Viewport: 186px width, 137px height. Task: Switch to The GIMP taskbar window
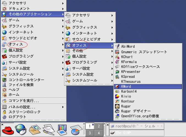point(137,133)
